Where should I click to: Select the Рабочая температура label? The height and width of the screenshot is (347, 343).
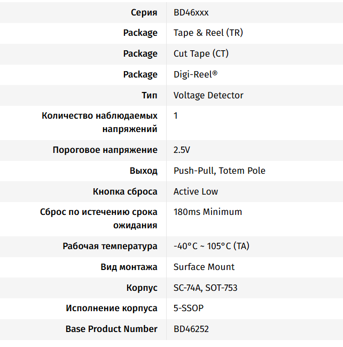click(110, 246)
